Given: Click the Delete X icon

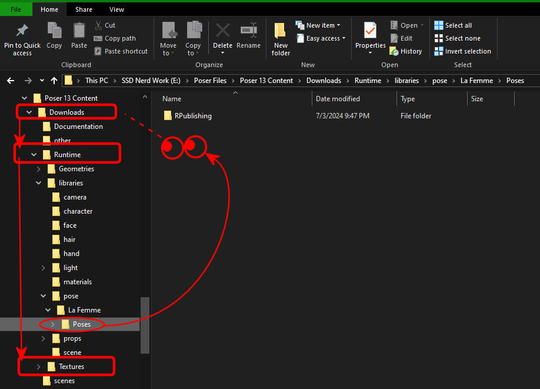Looking at the screenshot, I should 222,31.
